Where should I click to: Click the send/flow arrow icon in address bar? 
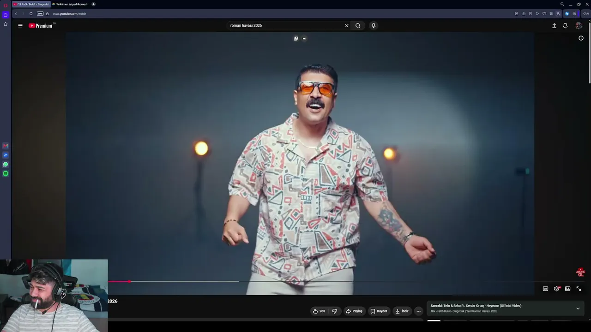point(537,14)
